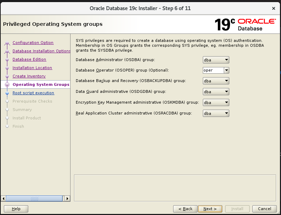This screenshot has width=281, height=215.
Task: Click the Operating System Groups step bullet icon
Action: [x=7, y=84]
